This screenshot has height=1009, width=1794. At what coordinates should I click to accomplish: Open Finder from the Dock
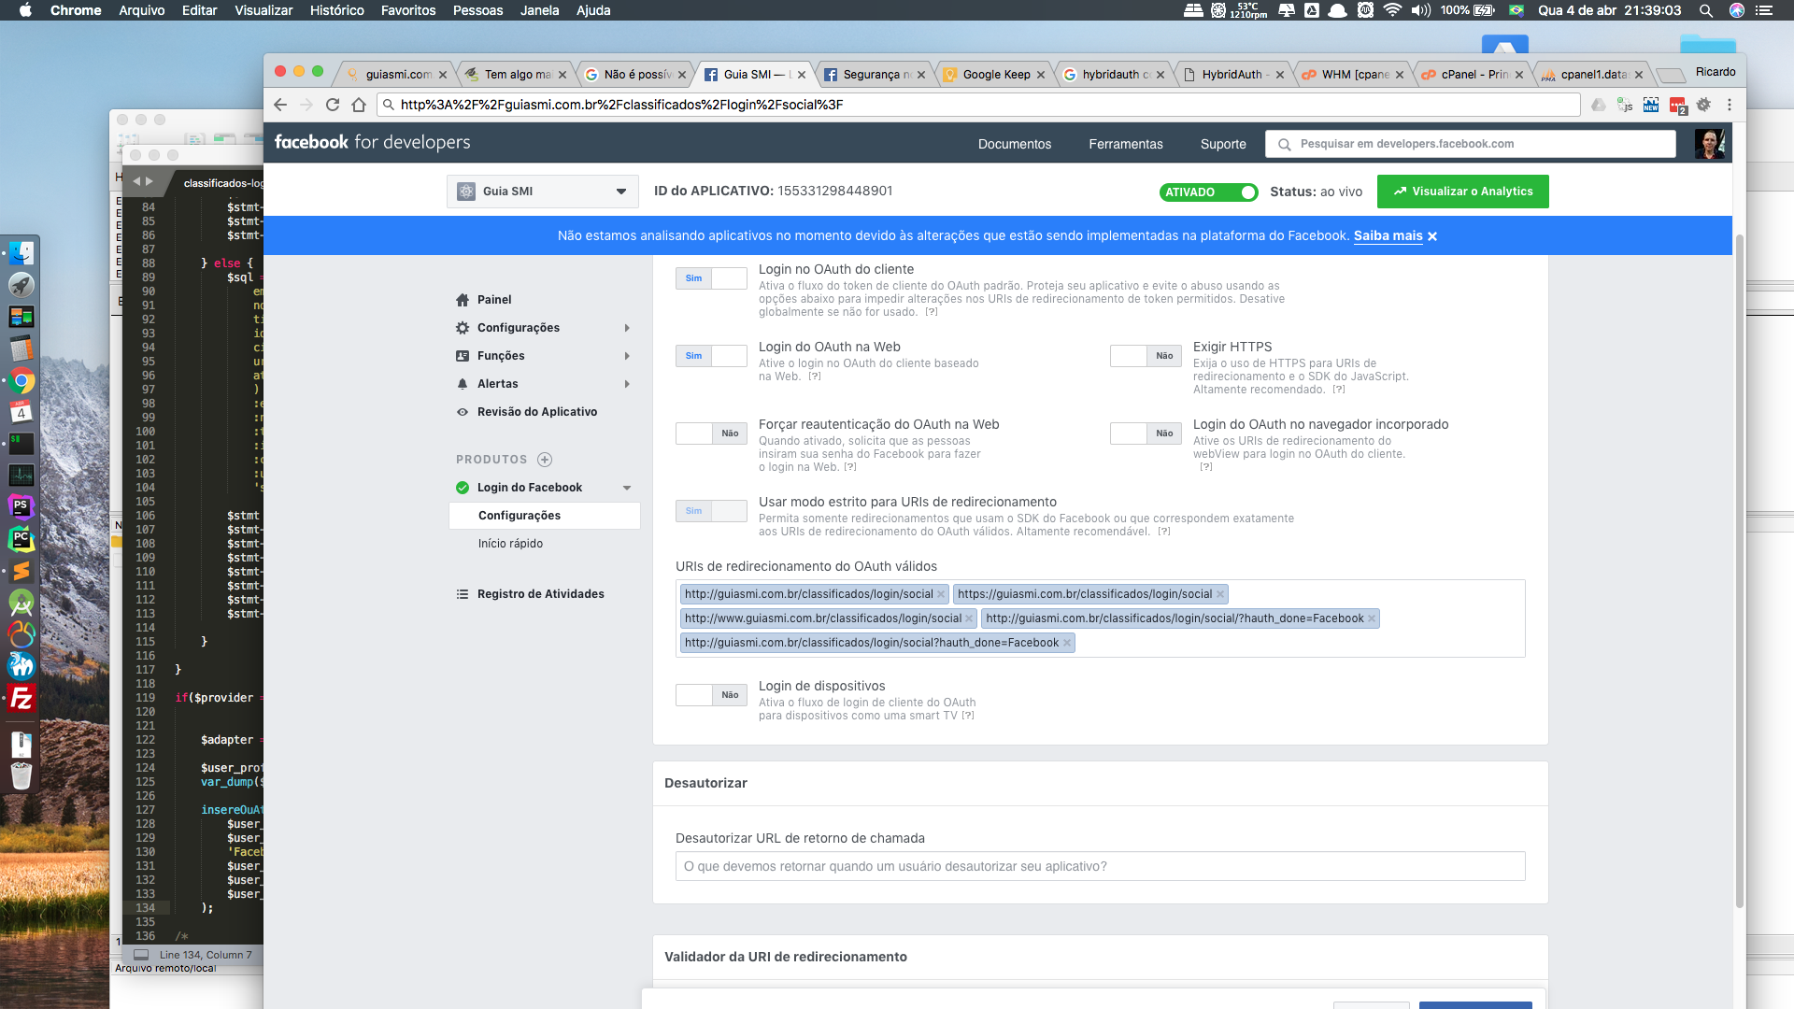[21, 253]
